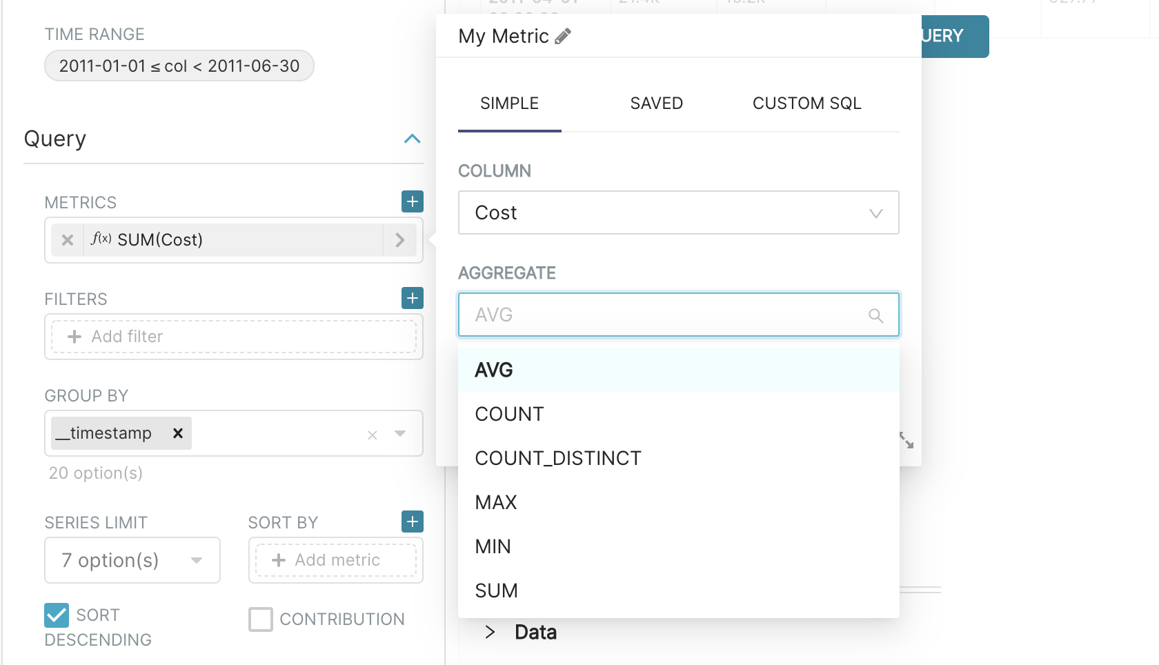Clear all Group By selections

coord(373,435)
